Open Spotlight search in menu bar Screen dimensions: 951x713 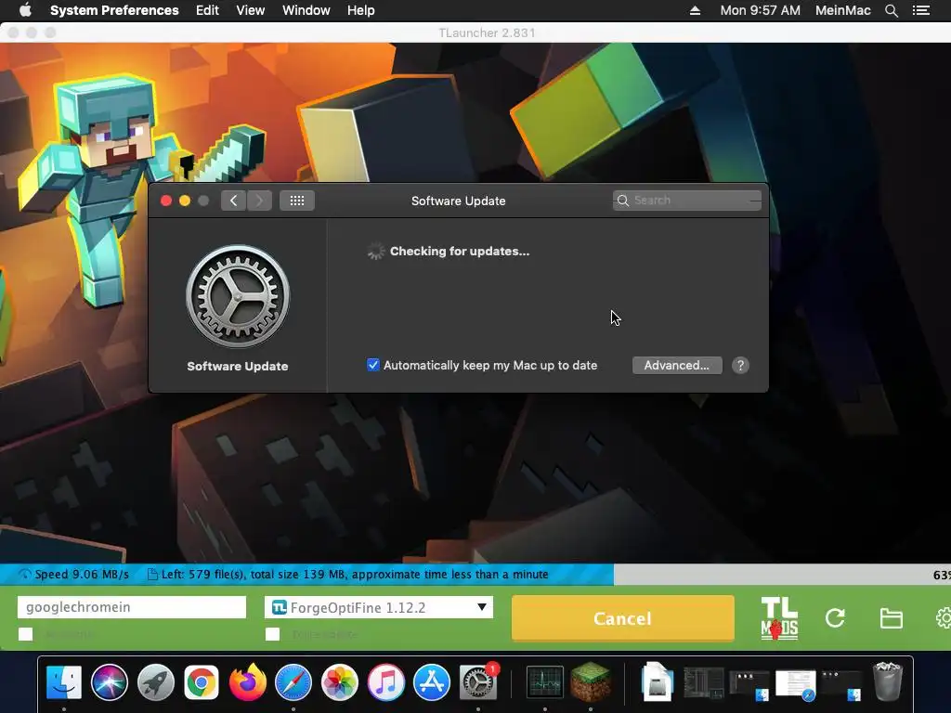click(x=892, y=10)
